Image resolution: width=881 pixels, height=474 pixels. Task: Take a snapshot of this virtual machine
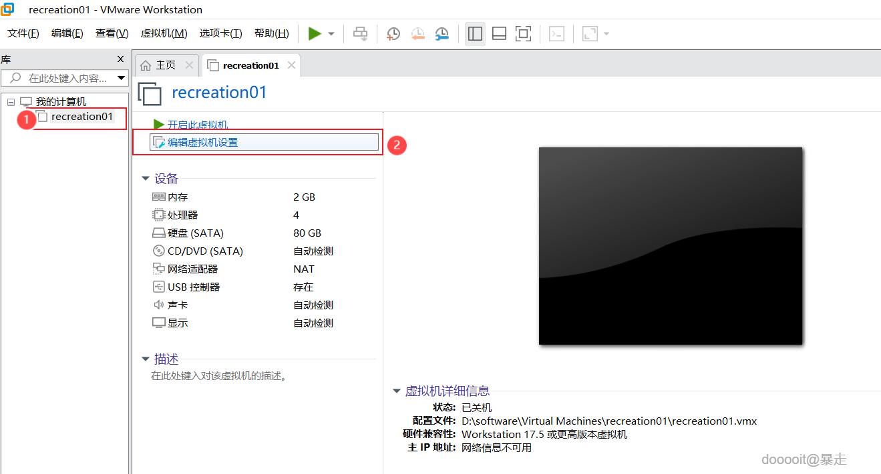pos(393,33)
